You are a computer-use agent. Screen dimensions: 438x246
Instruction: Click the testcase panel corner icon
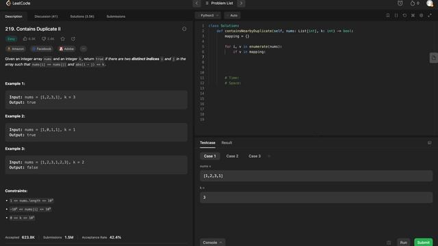click(x=429, y=143)
